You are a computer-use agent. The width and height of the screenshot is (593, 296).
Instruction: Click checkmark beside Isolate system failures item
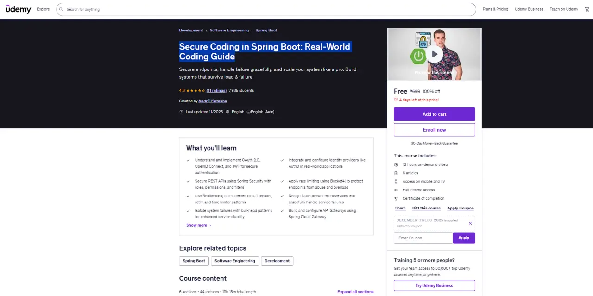click(188, 211)
